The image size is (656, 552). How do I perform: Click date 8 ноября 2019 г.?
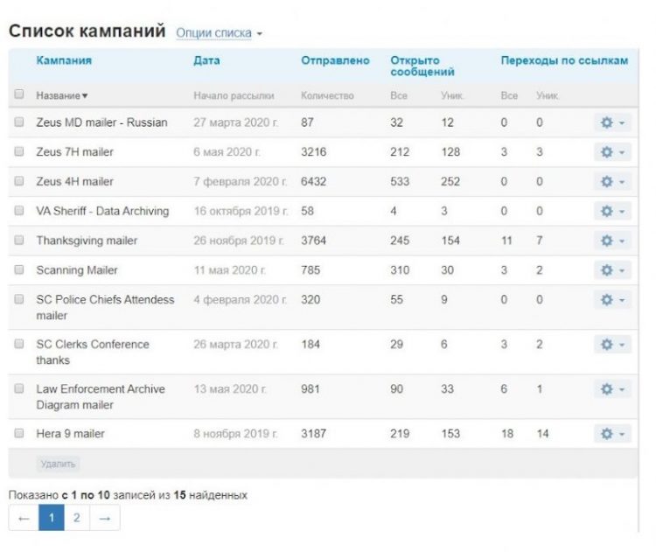point(235,434)
